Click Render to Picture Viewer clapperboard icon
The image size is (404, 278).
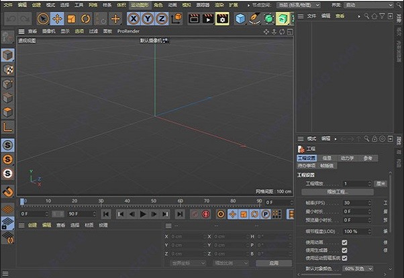(208, 19)
